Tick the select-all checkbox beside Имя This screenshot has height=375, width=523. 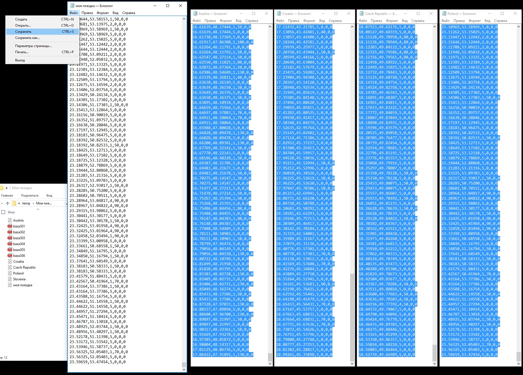coord(3,212)
